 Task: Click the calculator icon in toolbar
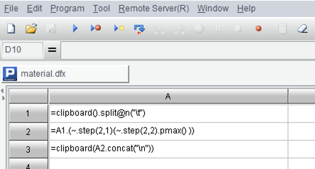point(282,29)
